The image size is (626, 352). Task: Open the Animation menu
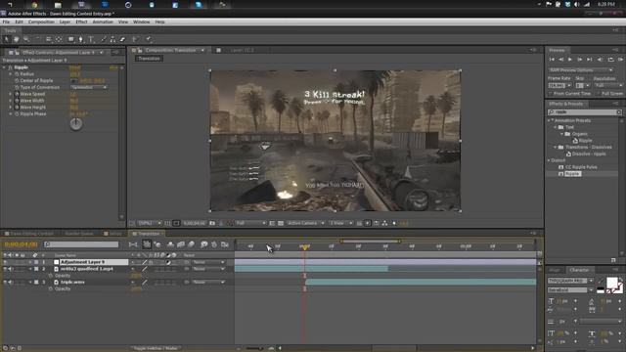(x=103, y=22)
